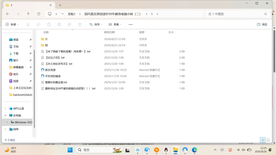The image size is (276, 155).
Task: Open QQ penguin app from taskbar
Action: tap(166, 150)
